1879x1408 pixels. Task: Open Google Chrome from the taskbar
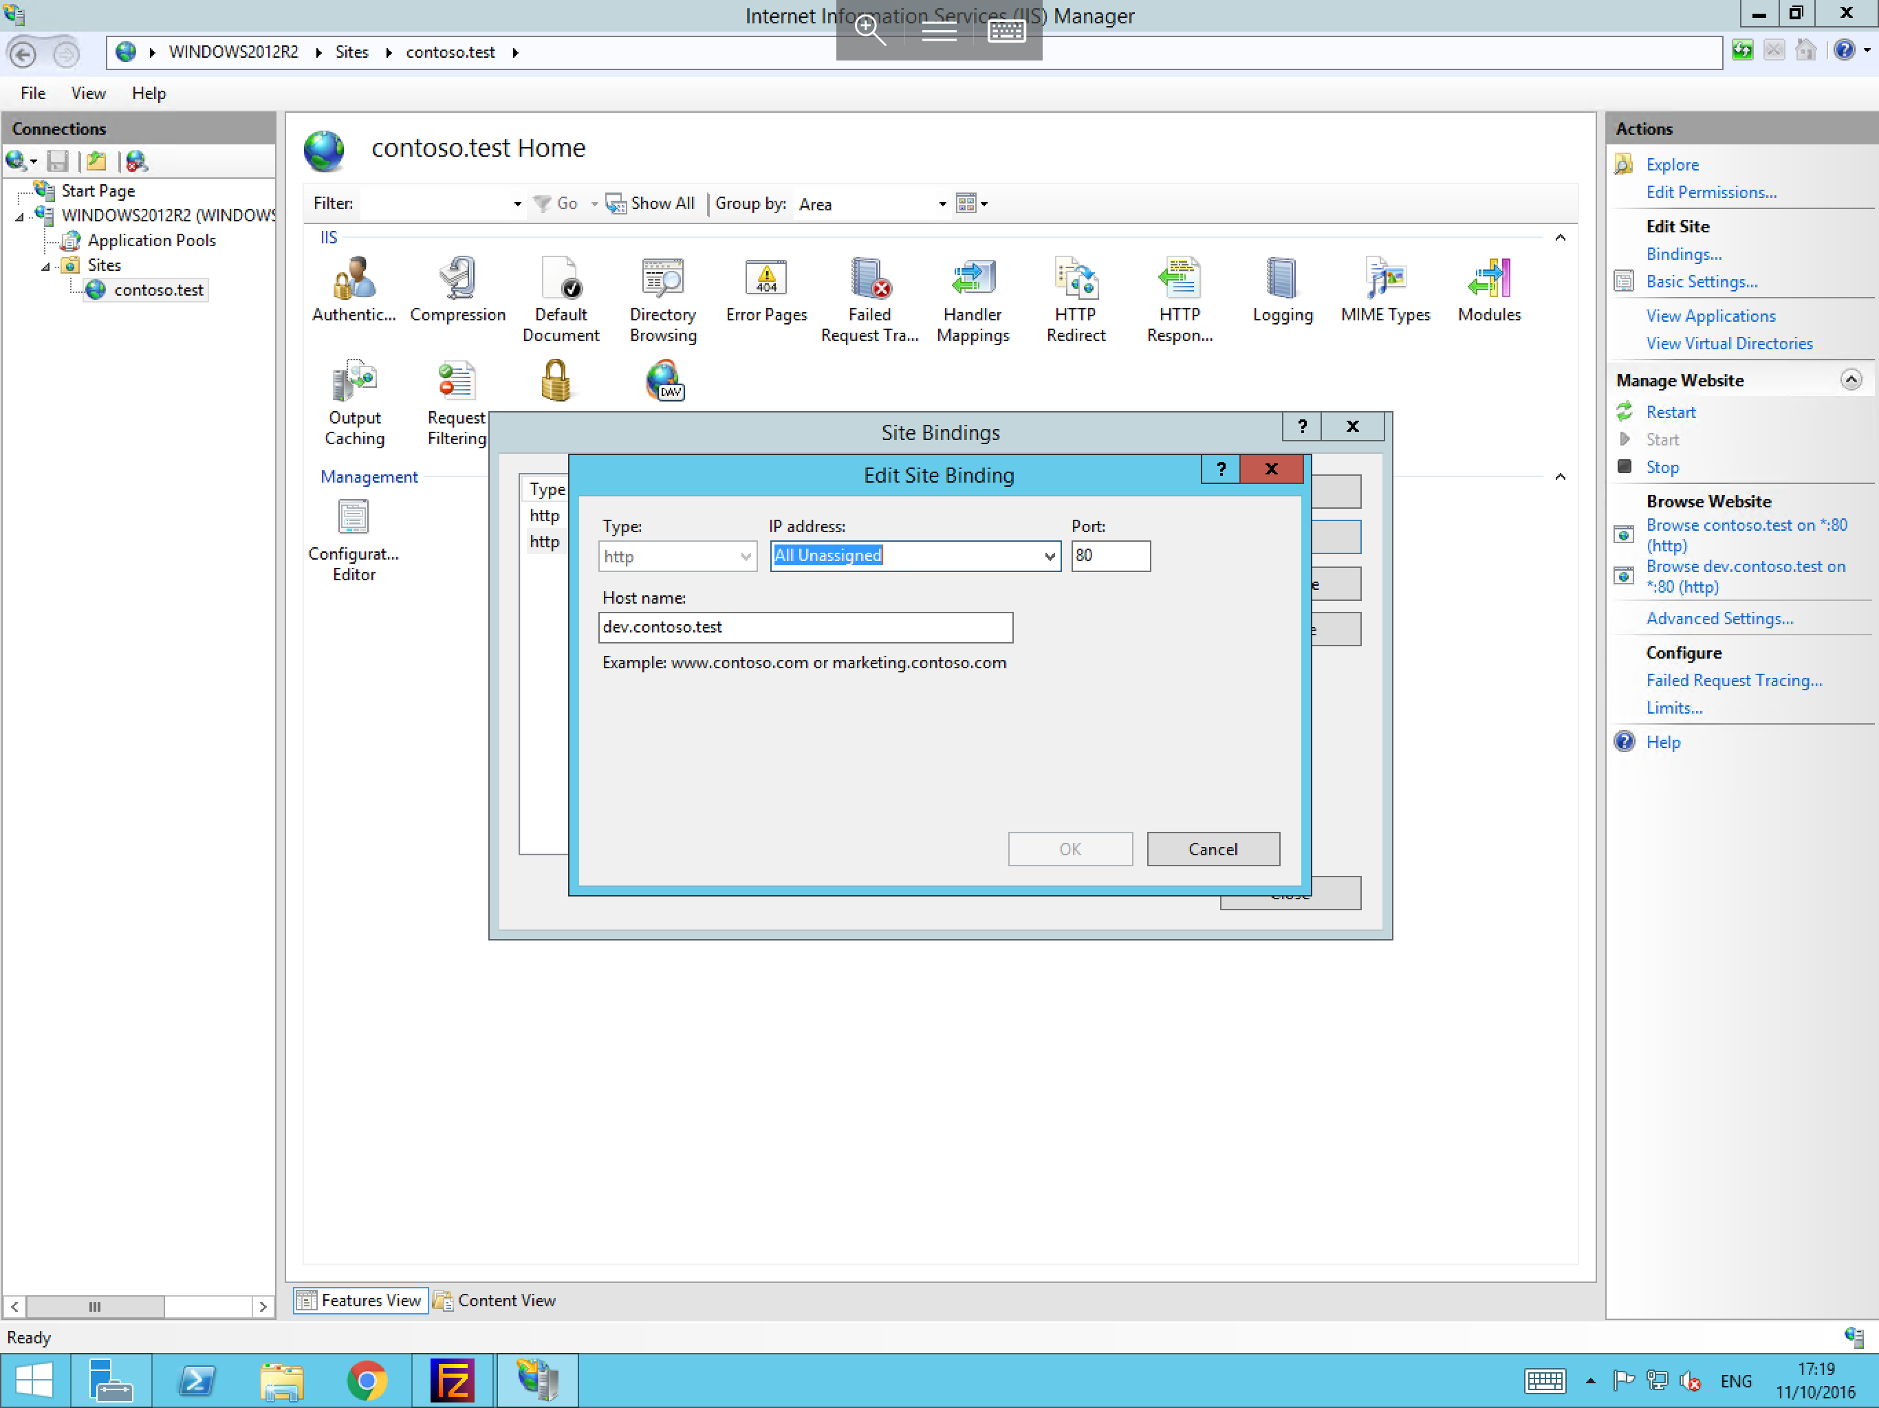[367, 1380]
